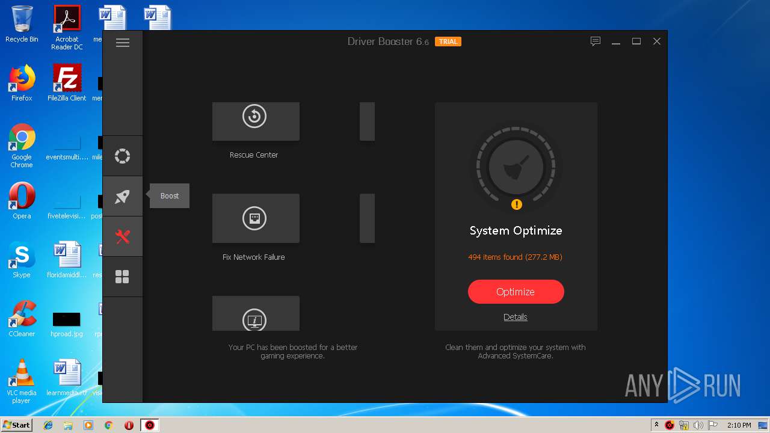Maximize the Driver Booster window

(x=636, y=41)
